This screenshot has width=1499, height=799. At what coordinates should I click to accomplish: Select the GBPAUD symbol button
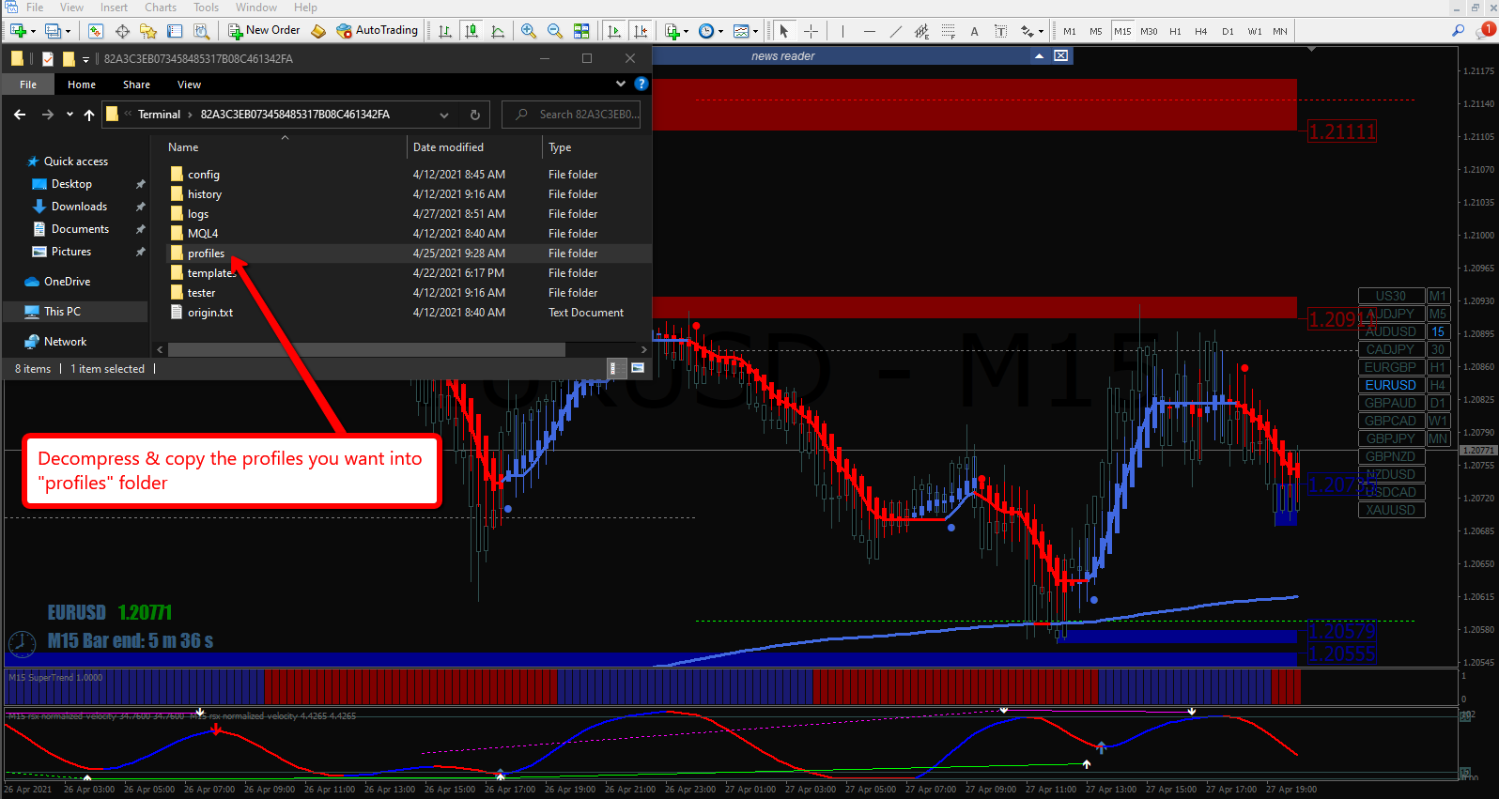(1391, 403)
